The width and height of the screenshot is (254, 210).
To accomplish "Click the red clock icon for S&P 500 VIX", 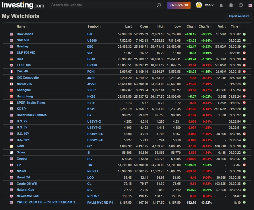I will [x=244, y=53].
